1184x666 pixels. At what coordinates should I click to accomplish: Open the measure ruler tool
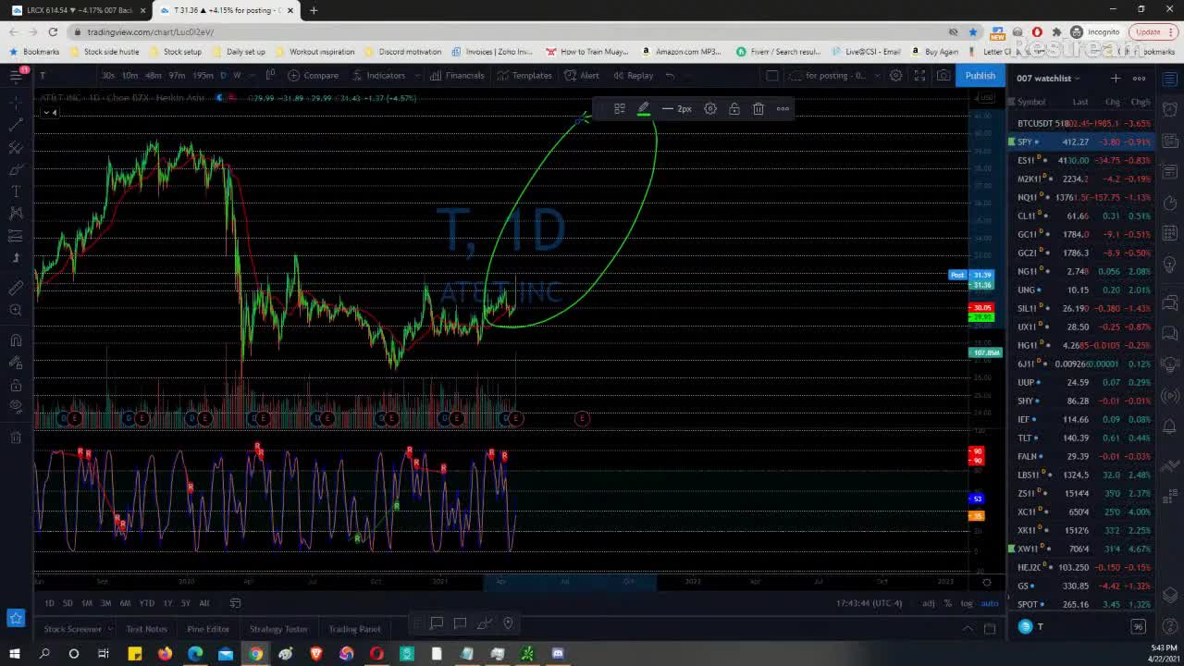click(16, 288)
